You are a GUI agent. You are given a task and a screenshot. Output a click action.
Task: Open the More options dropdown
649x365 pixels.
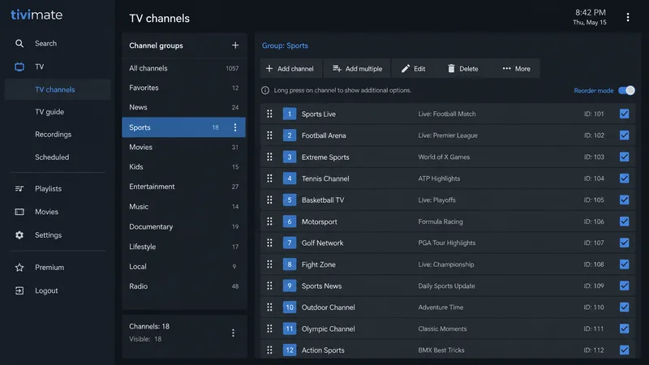pos(516,69)
